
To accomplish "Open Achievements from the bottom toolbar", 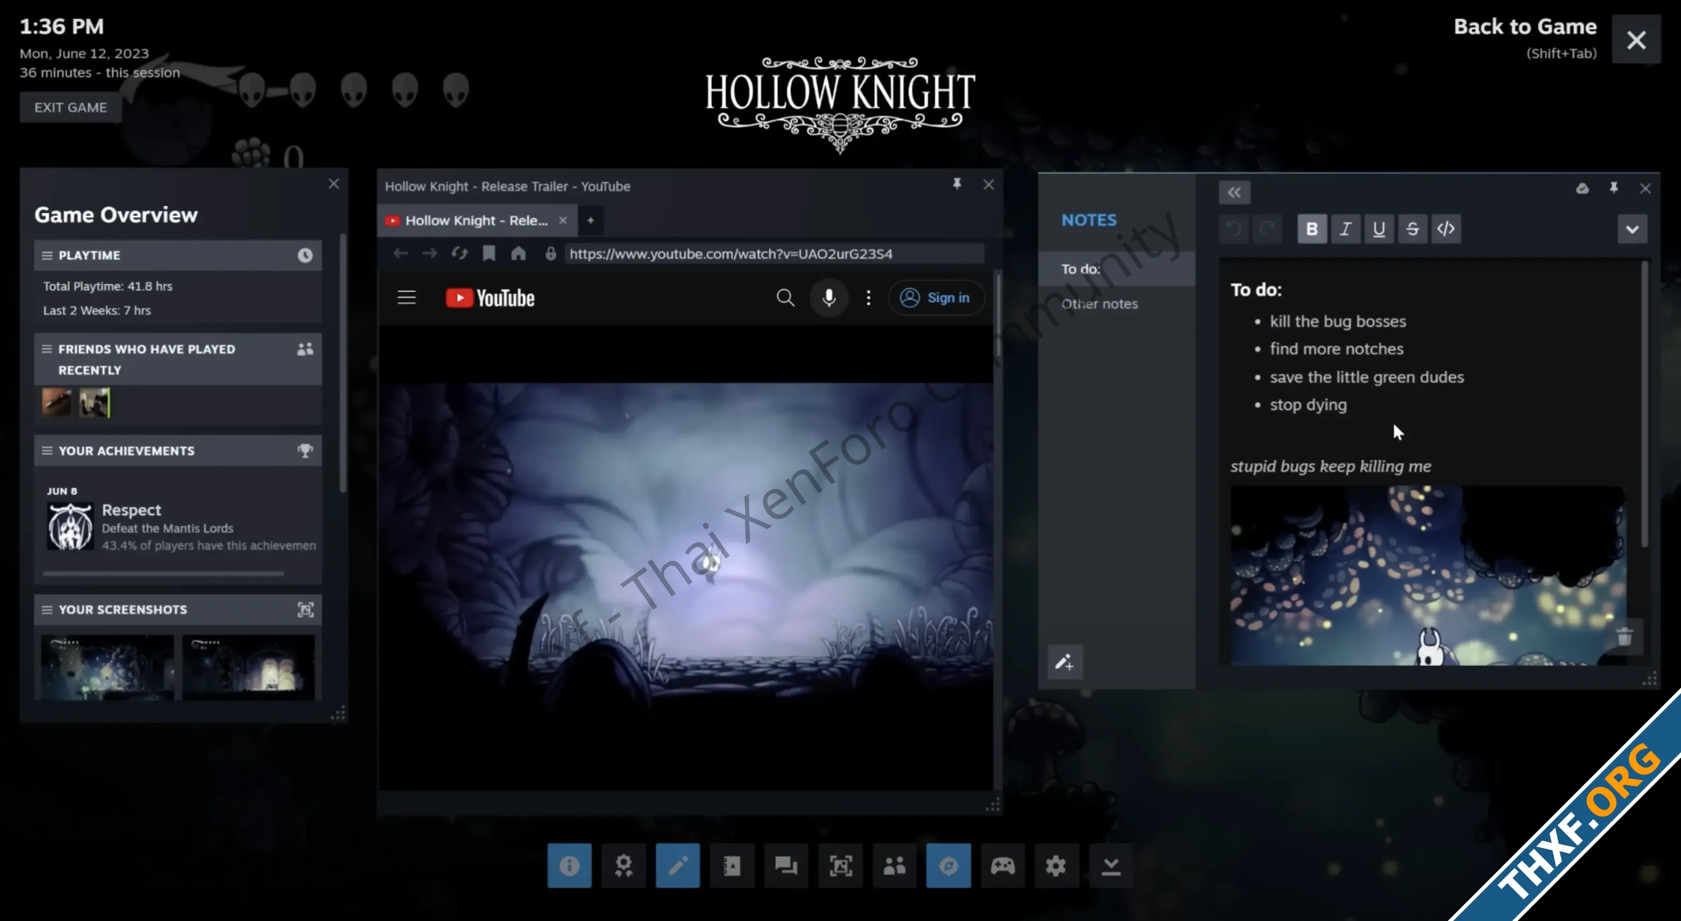I will tap(623, 866).
